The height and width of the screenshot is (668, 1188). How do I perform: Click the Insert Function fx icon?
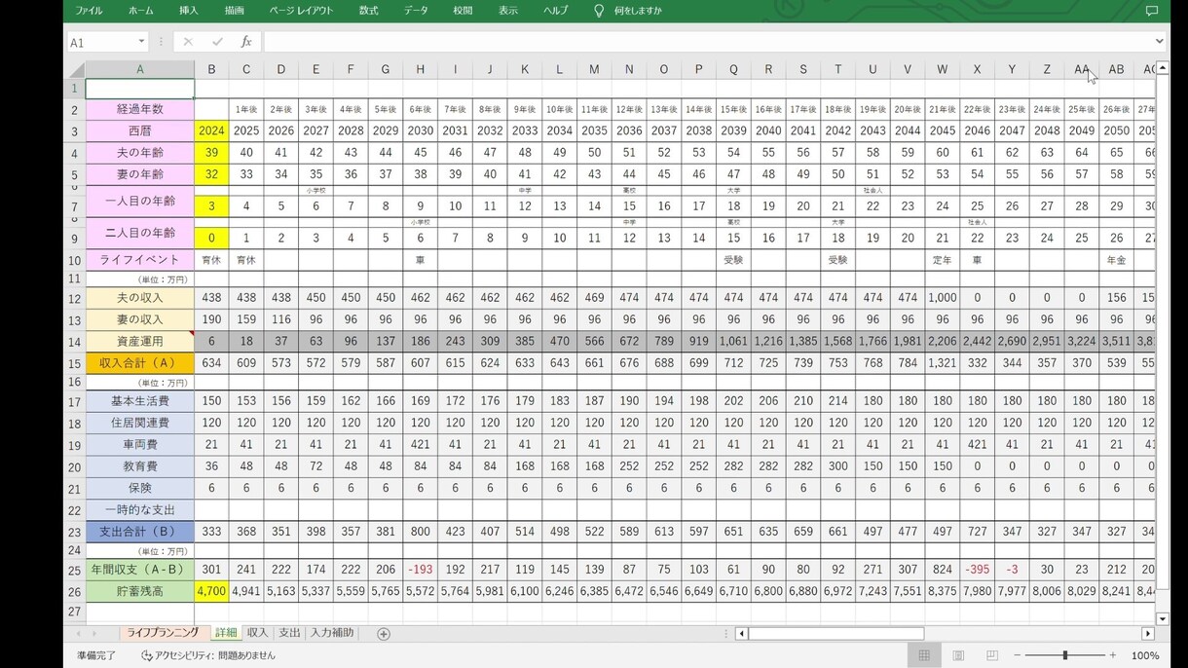point(246,42)
